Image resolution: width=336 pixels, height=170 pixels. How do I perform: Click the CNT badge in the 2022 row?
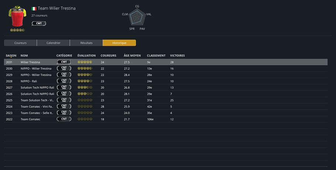[64, 119]
